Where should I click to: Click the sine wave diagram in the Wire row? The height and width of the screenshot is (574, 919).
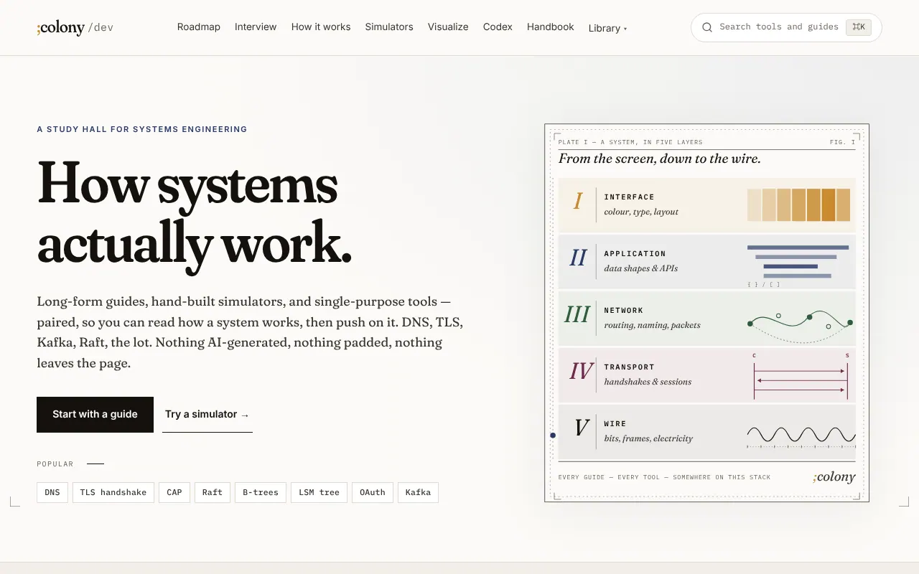click(x=801, y=436)
